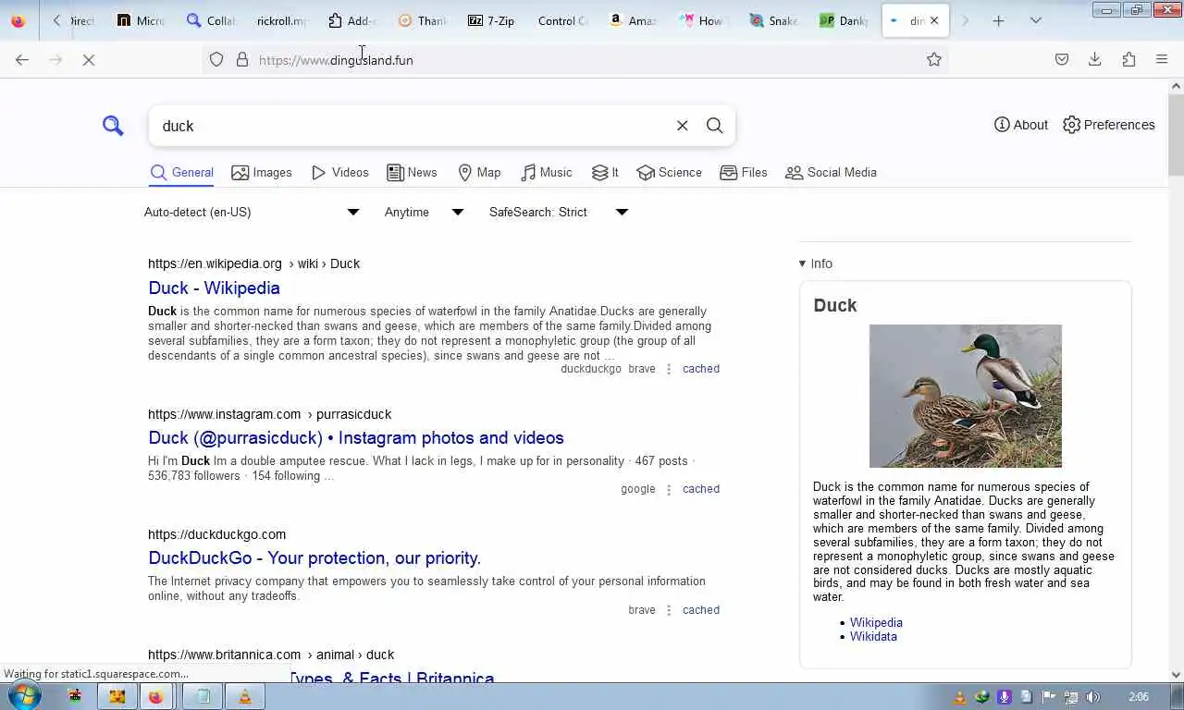Open the SafeSearch: Strict dropdown
Image resolution: width=1184 pixels, height=710 pixels.
(x=559, y=212)
